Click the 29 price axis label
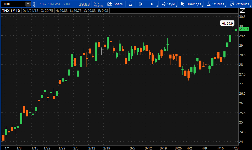The width and height of the screenshot is (252, 150). coord(241,46)
